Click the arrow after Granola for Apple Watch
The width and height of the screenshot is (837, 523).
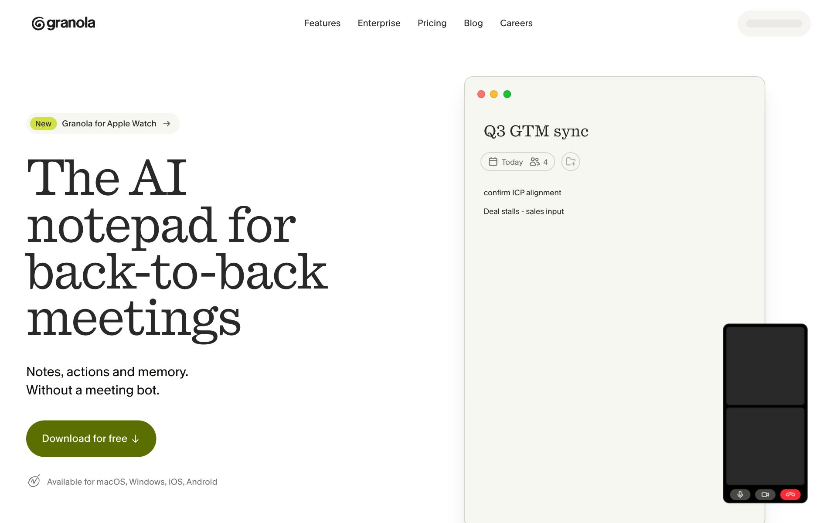(167, 124)
